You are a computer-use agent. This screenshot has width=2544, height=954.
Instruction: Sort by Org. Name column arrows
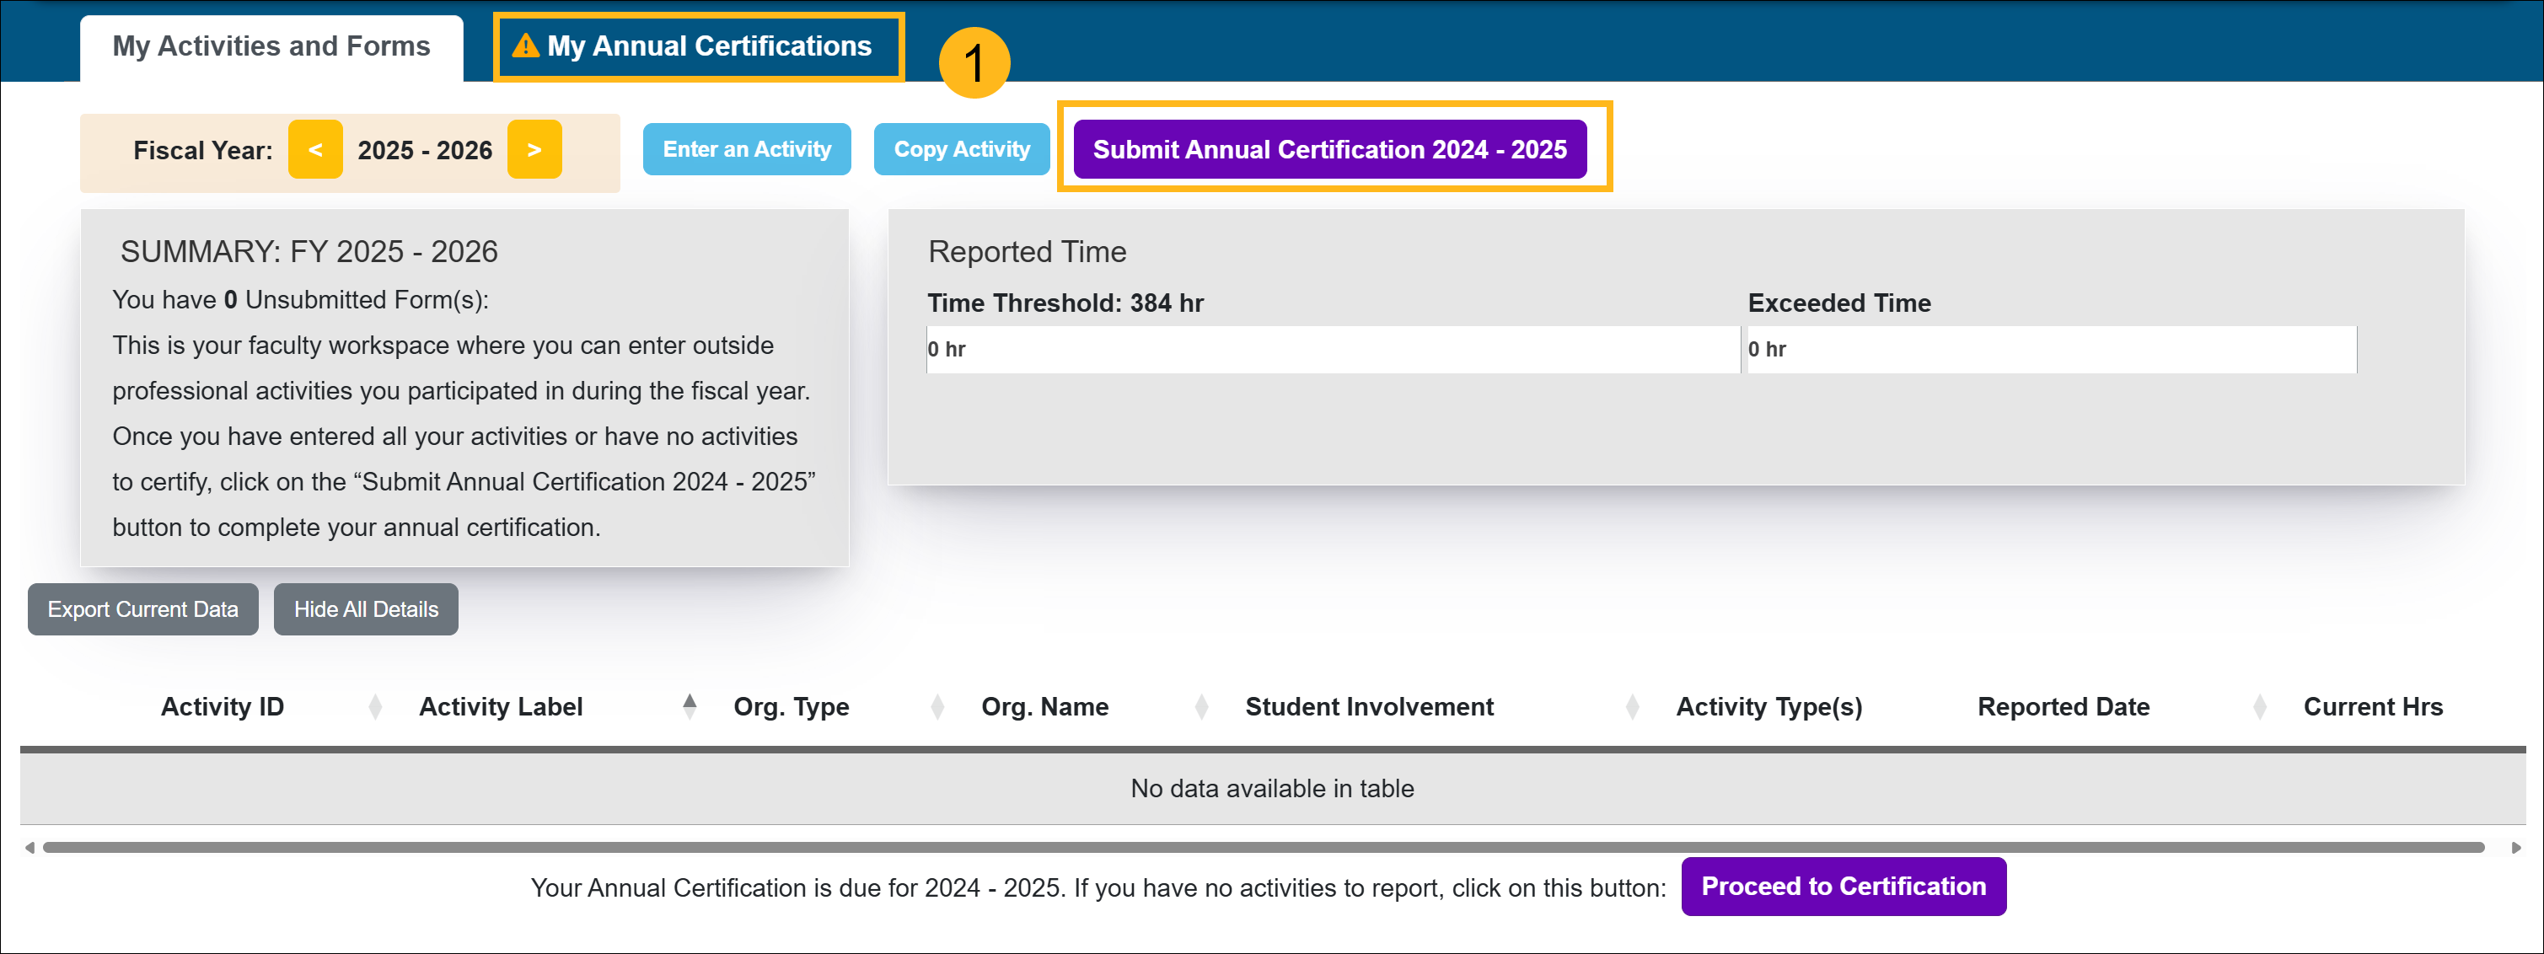click(x=1201, y=707)
